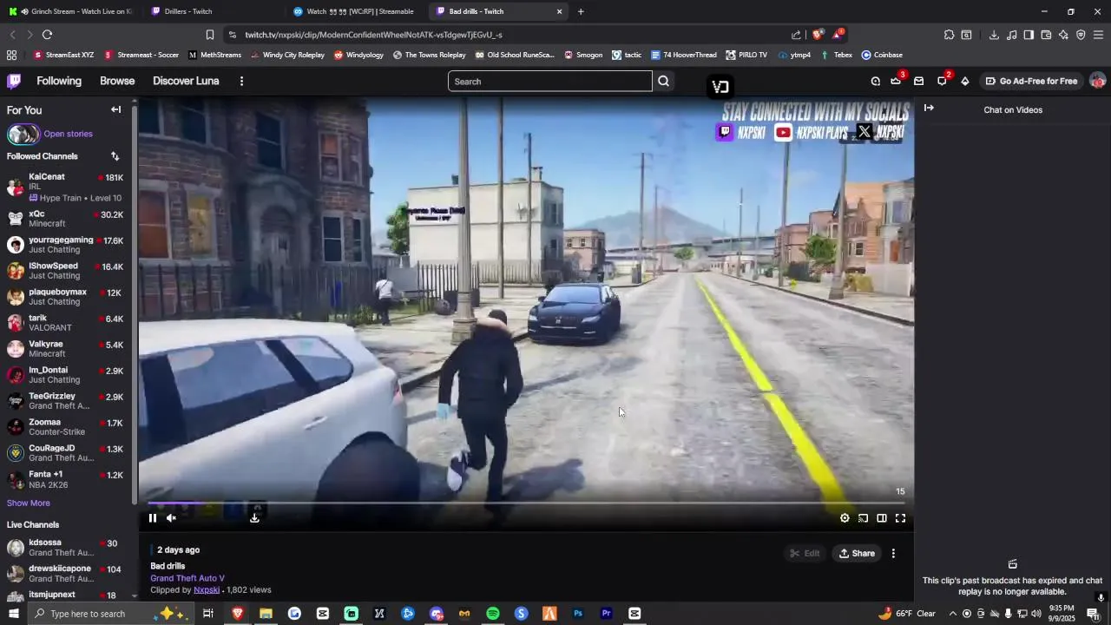
Task: Open Photoshop from the taskbar
Action: pyautogui.click(x=578, y=614)
